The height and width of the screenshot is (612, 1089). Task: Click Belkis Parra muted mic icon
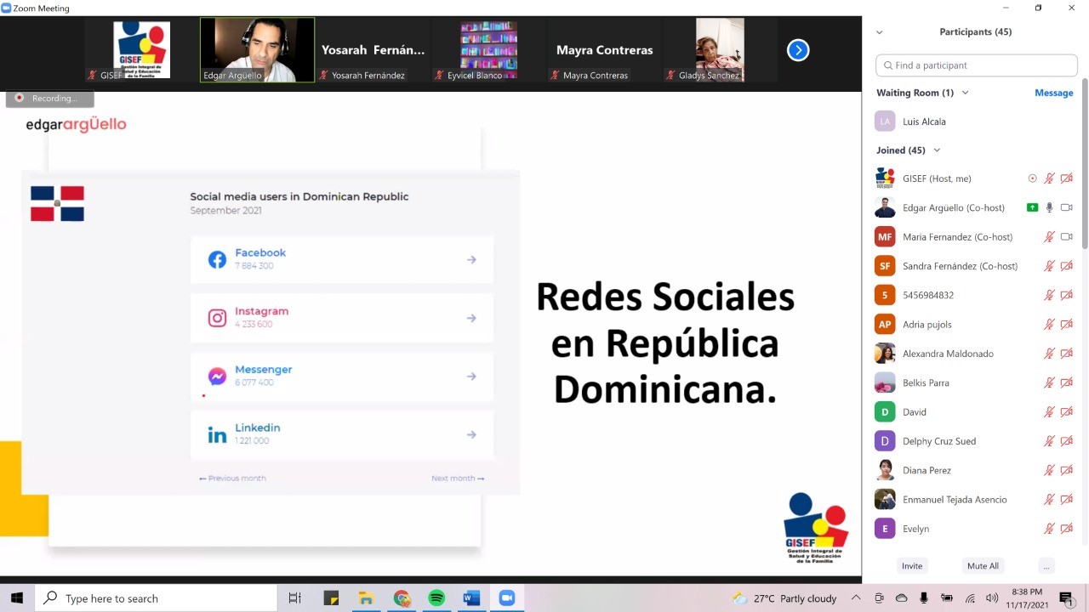coord(1050,382)
